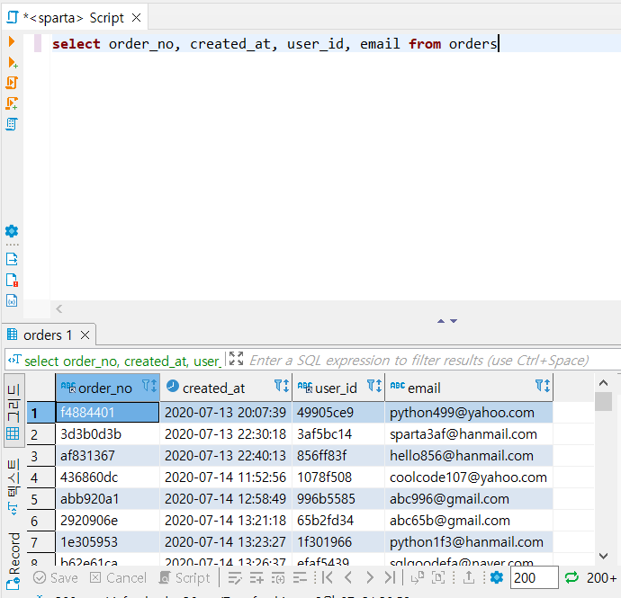Switch to the 그리드 grid view tab

13,411
